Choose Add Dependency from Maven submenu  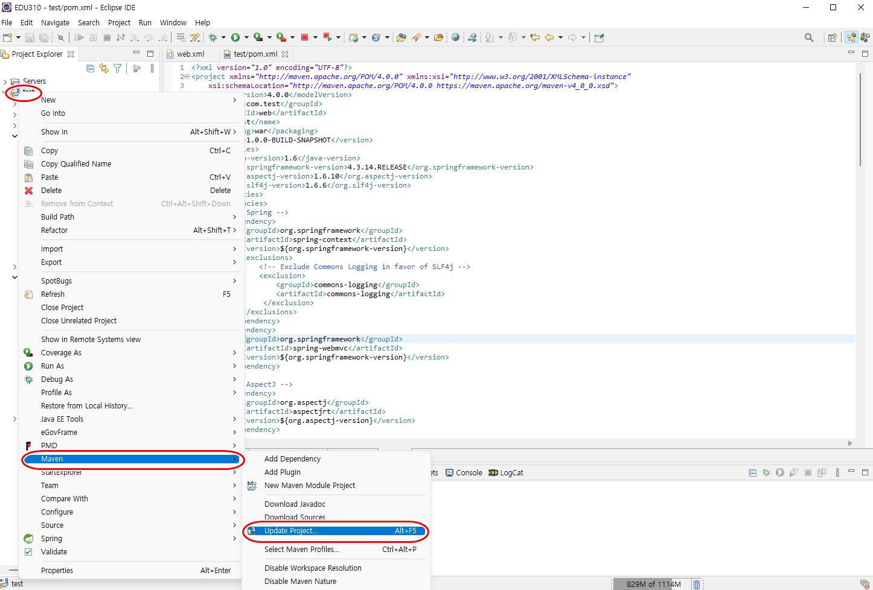(292, 459)
